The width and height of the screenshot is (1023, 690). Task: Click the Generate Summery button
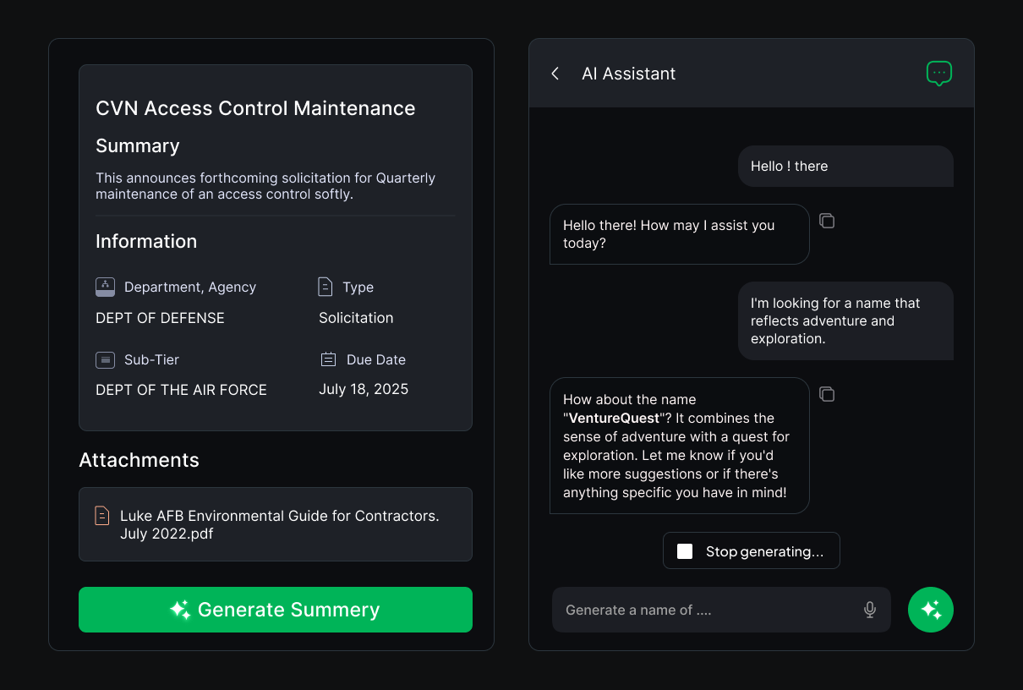[276, 610]
